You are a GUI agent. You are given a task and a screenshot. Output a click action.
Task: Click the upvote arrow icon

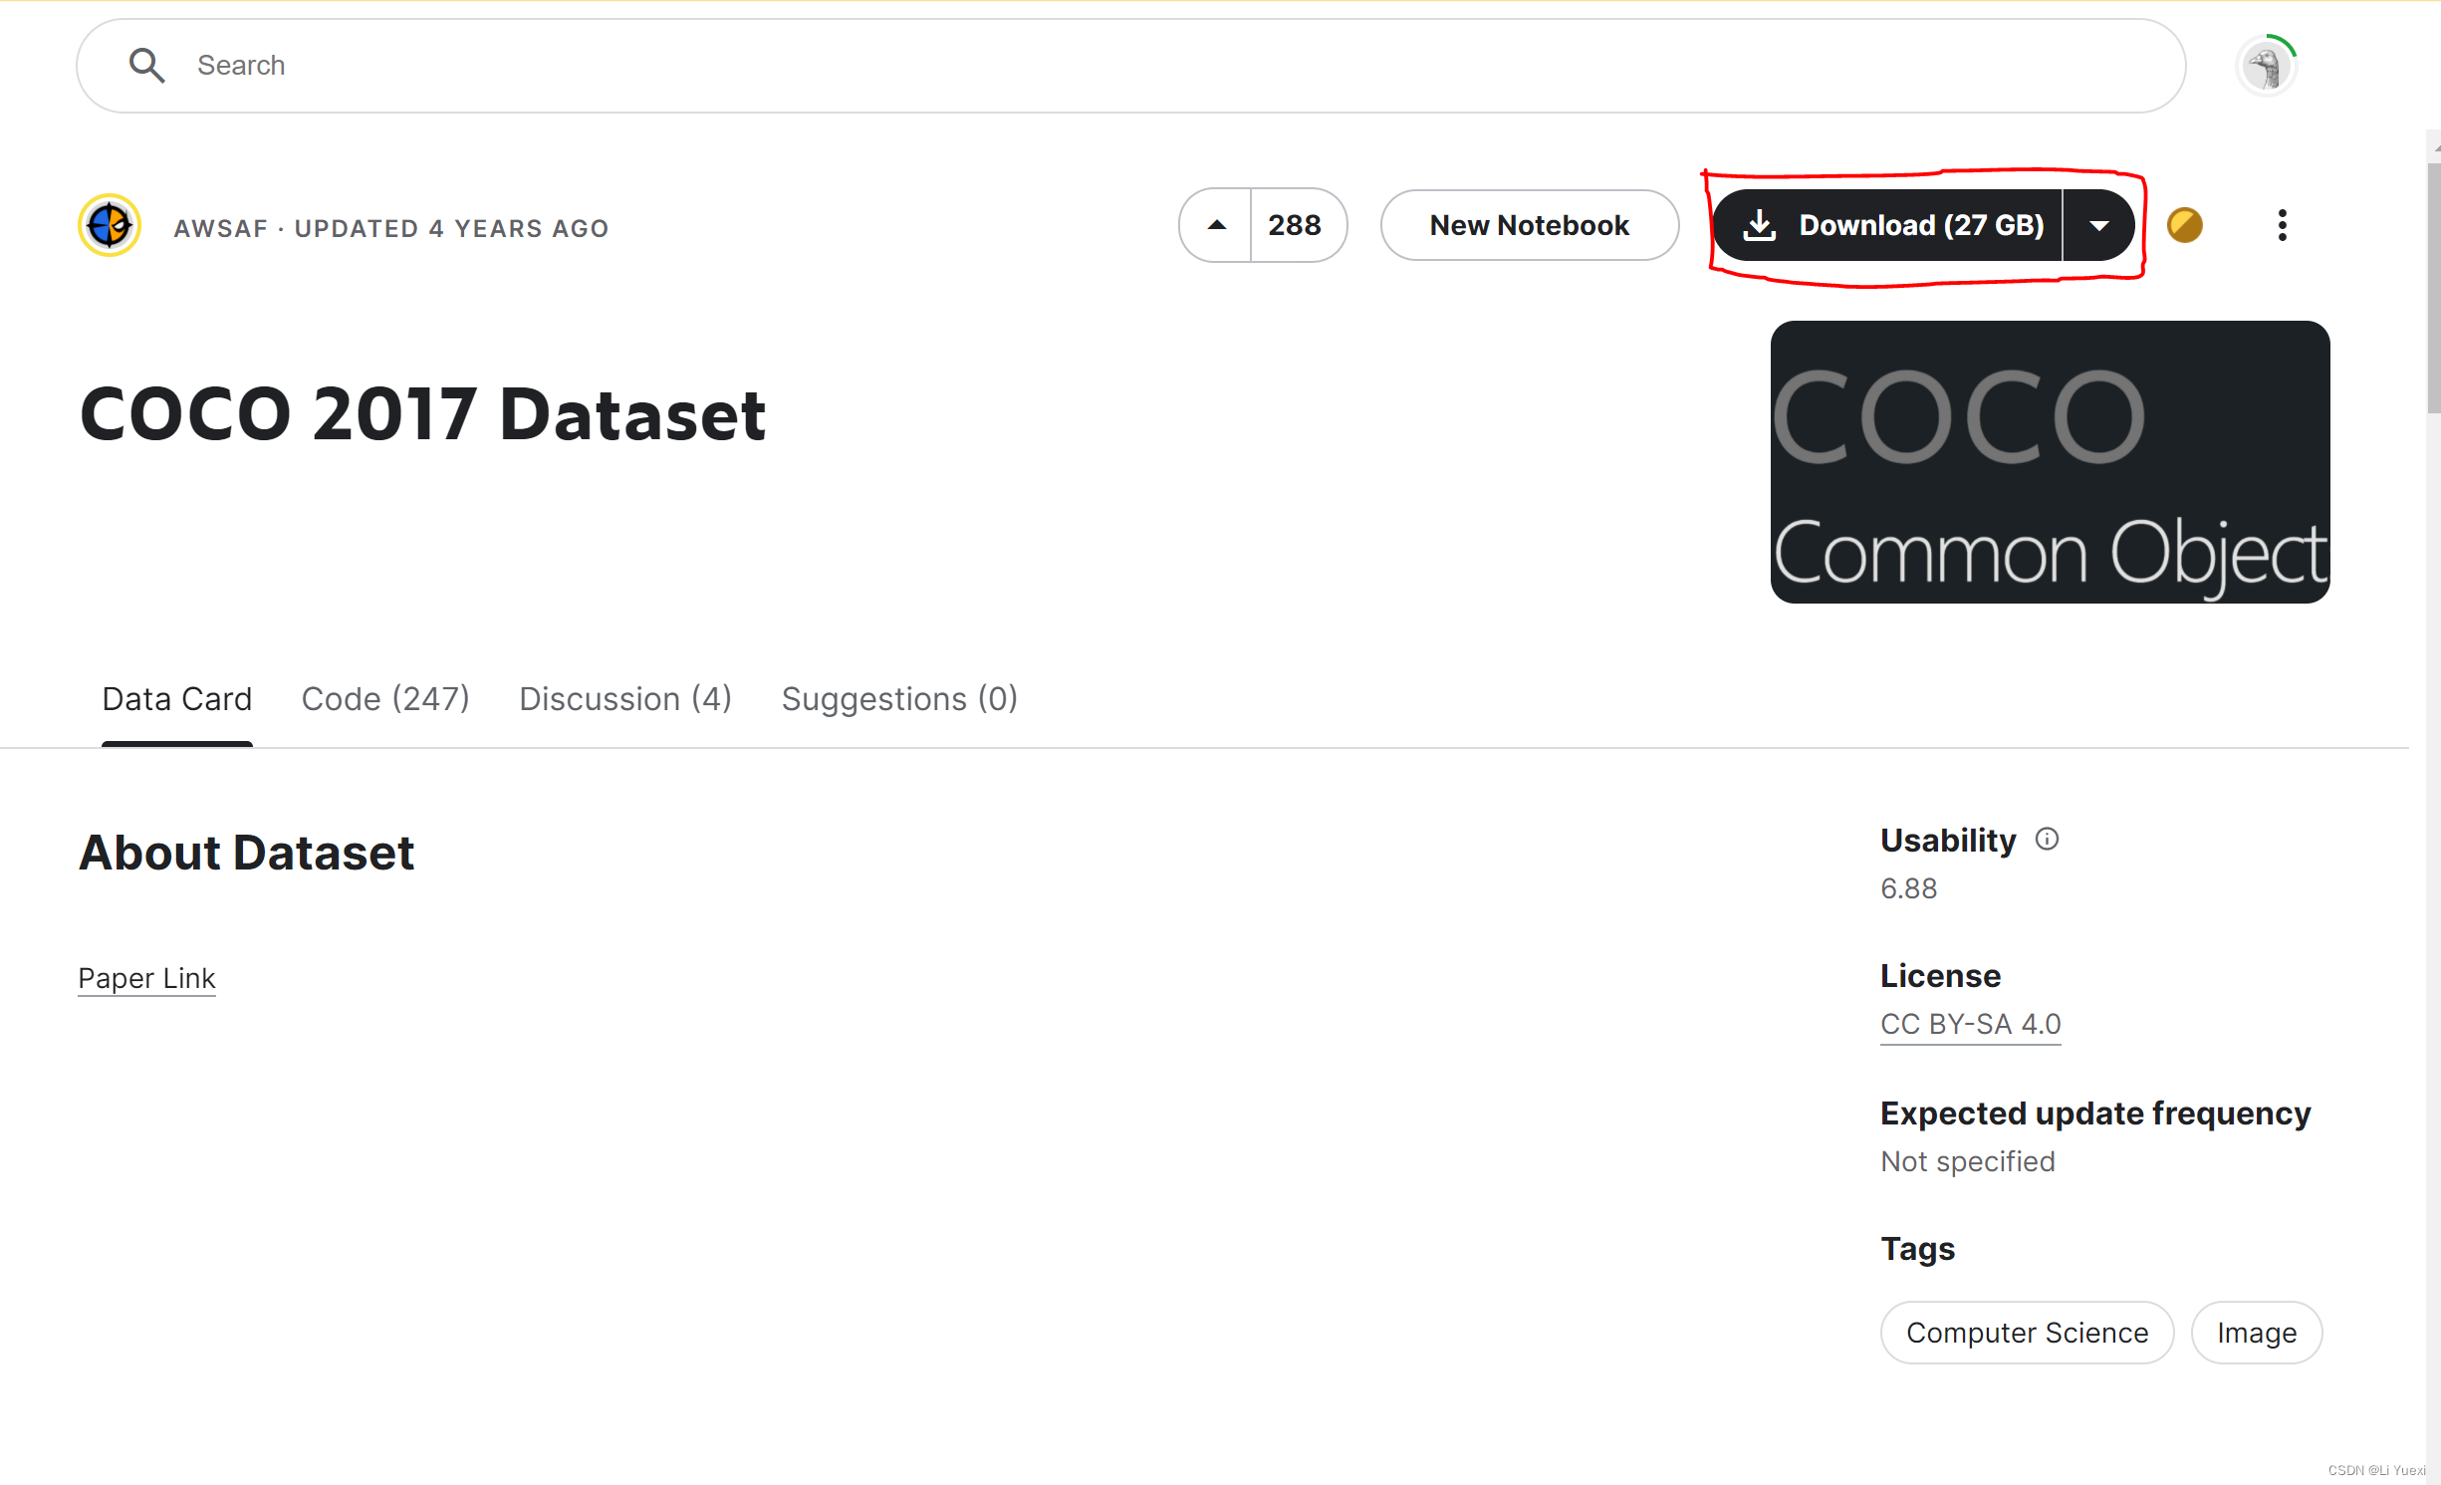point(1216,225)
